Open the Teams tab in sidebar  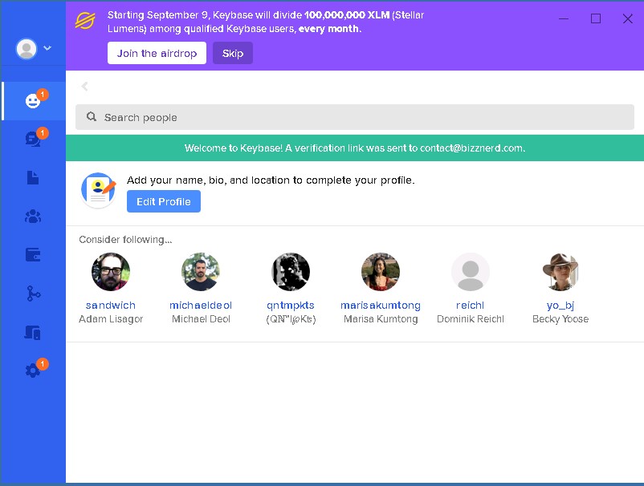click(x=33, y=217)
